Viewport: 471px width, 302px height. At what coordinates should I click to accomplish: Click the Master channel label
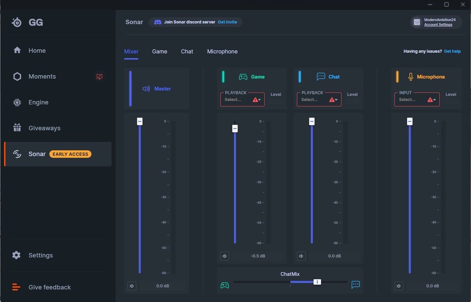(162, 89)
